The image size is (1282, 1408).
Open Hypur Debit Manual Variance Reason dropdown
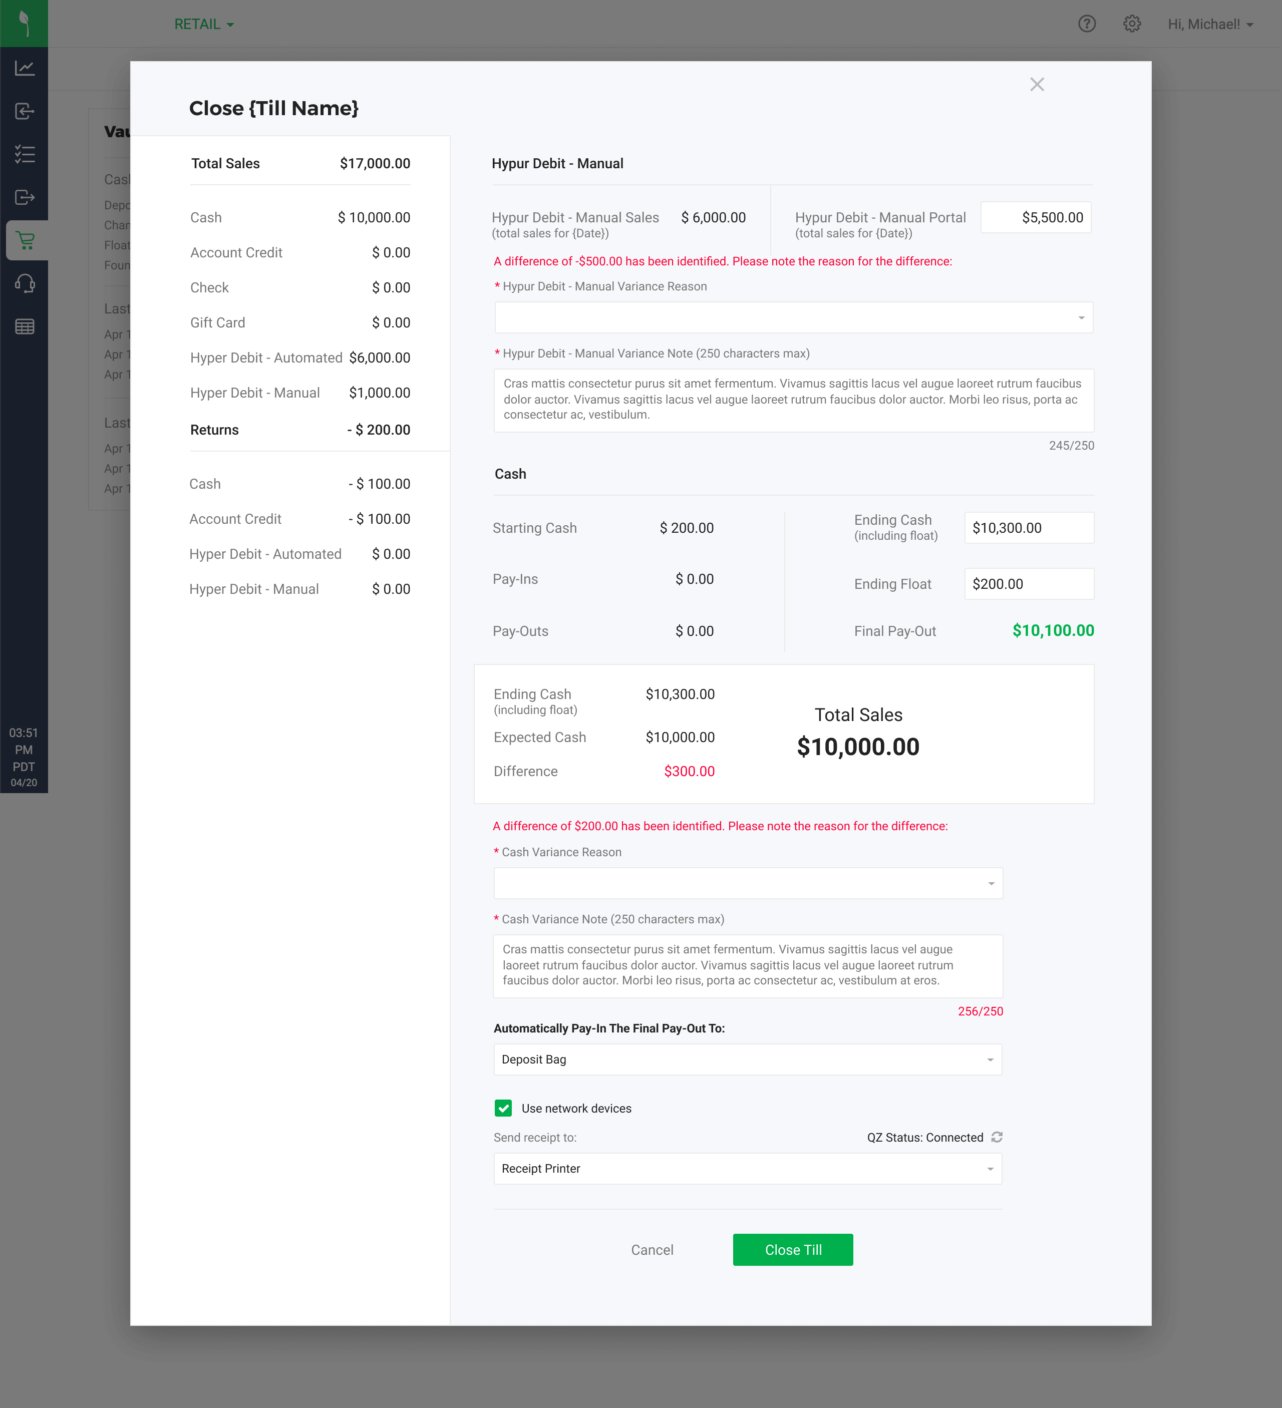793,318
